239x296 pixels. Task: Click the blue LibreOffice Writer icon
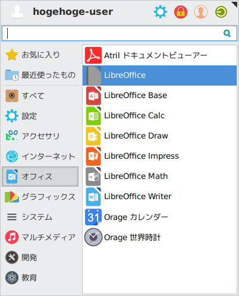point(93,197)
